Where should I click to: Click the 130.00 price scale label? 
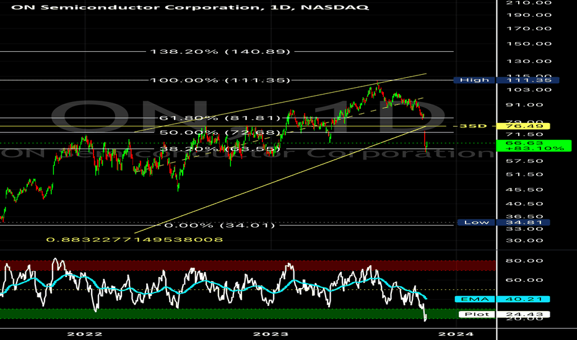tap(529, 61)
